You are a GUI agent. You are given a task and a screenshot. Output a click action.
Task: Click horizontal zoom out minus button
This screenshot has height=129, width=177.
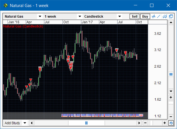pyautogui.click(x=145, y=123)
